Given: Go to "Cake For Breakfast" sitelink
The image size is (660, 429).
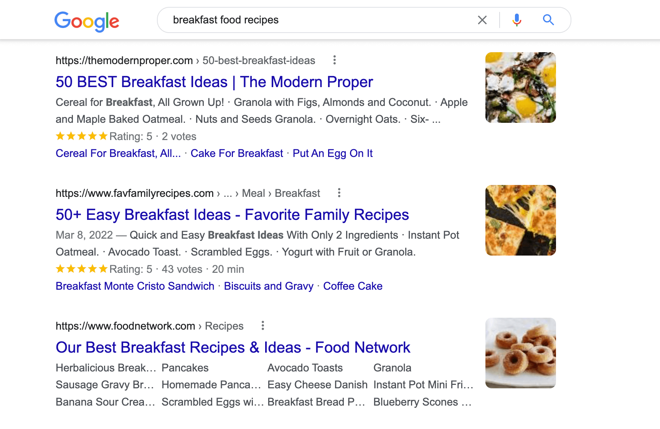Looking at the screenshot, I should click(x=237, y=153).
